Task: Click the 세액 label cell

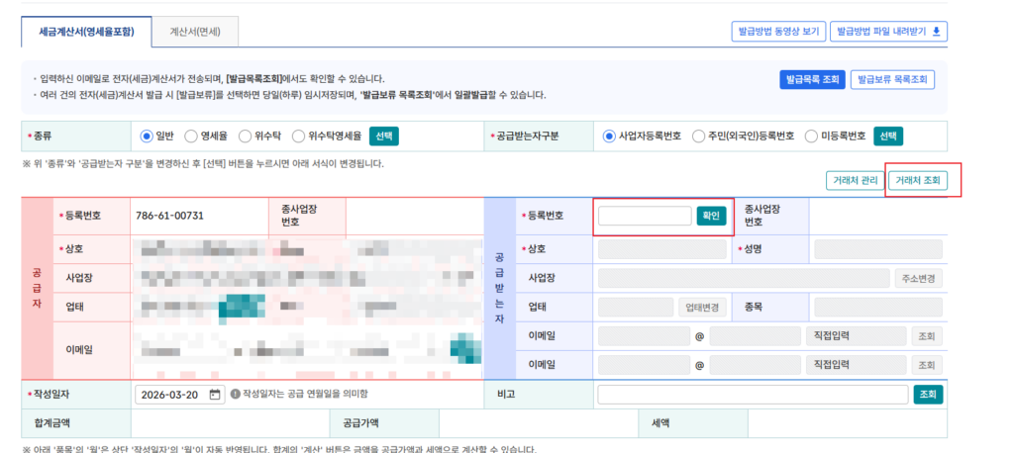Action: pos(693,423)
